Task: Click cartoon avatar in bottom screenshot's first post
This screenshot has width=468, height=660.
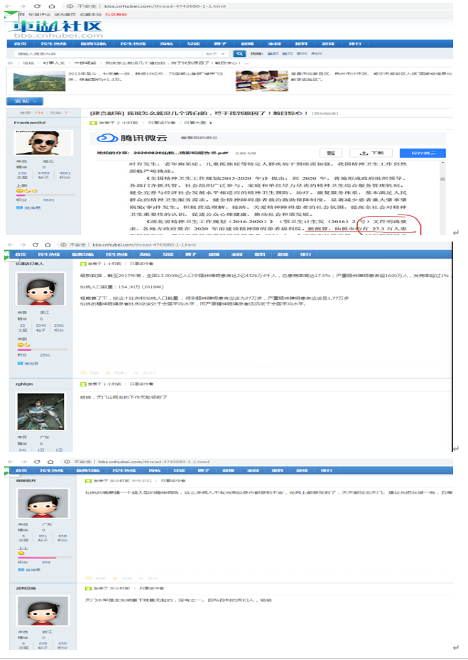Action: click(x=43, y=504)
